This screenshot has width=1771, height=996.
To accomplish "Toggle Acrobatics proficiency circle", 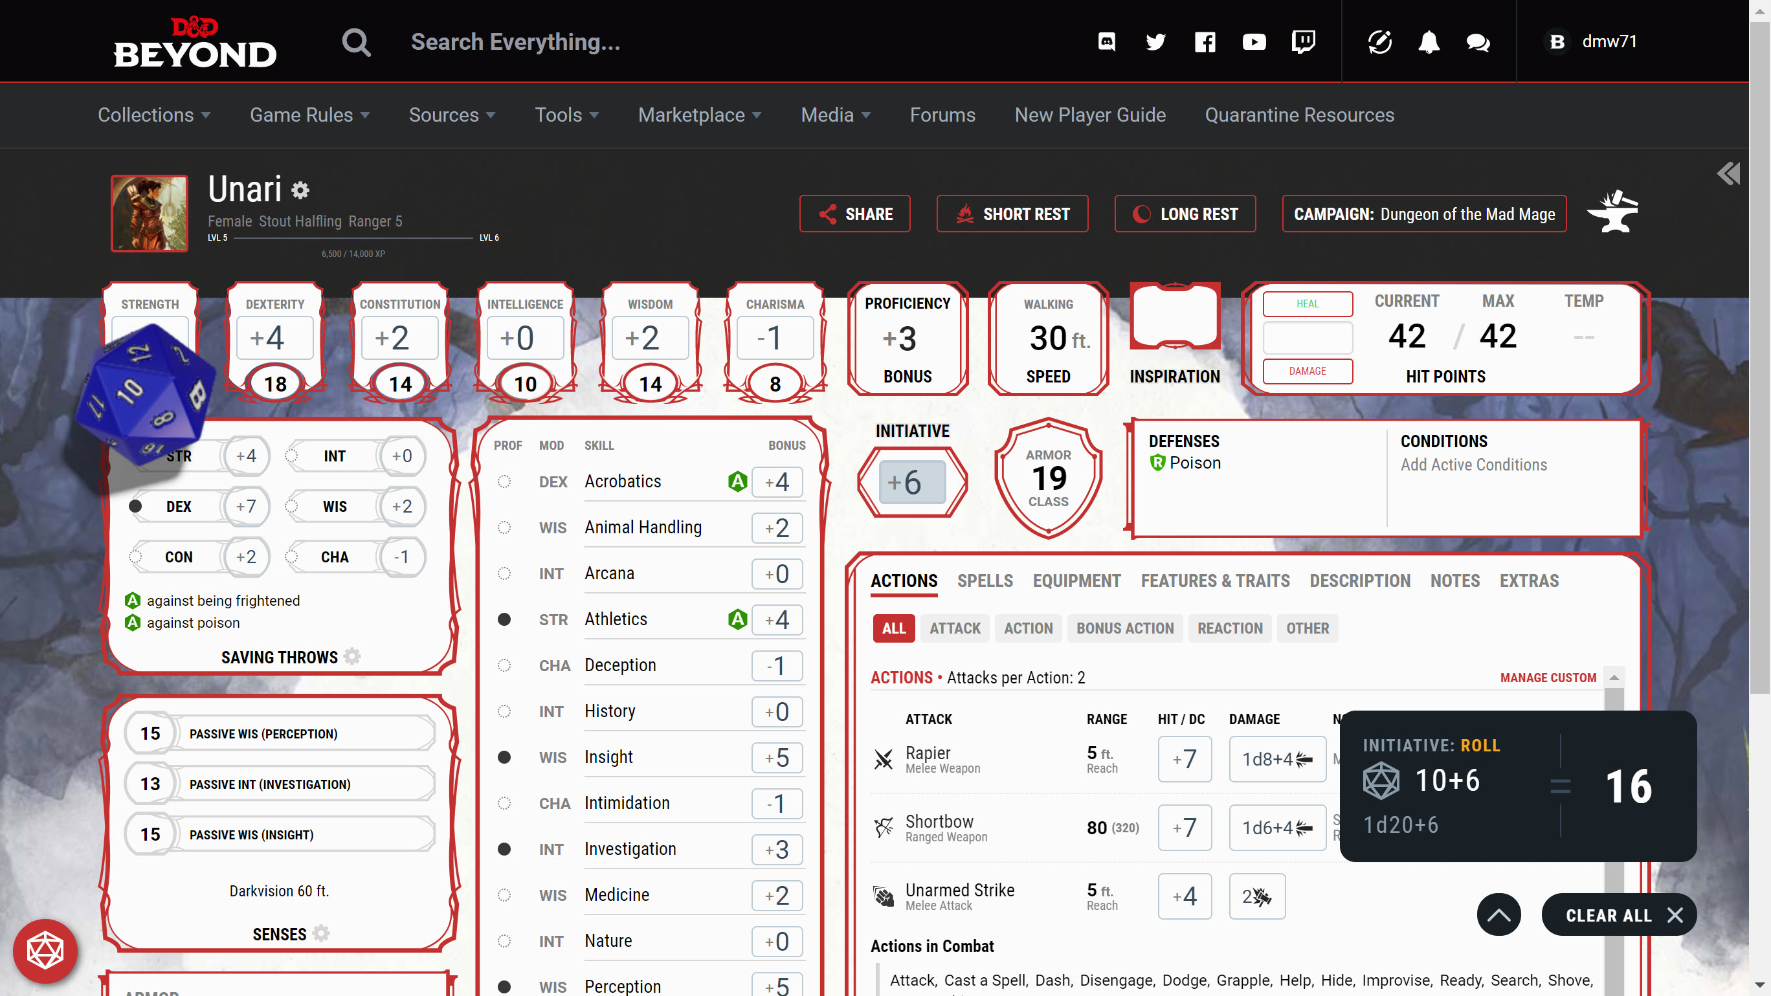I will (504, 482).
